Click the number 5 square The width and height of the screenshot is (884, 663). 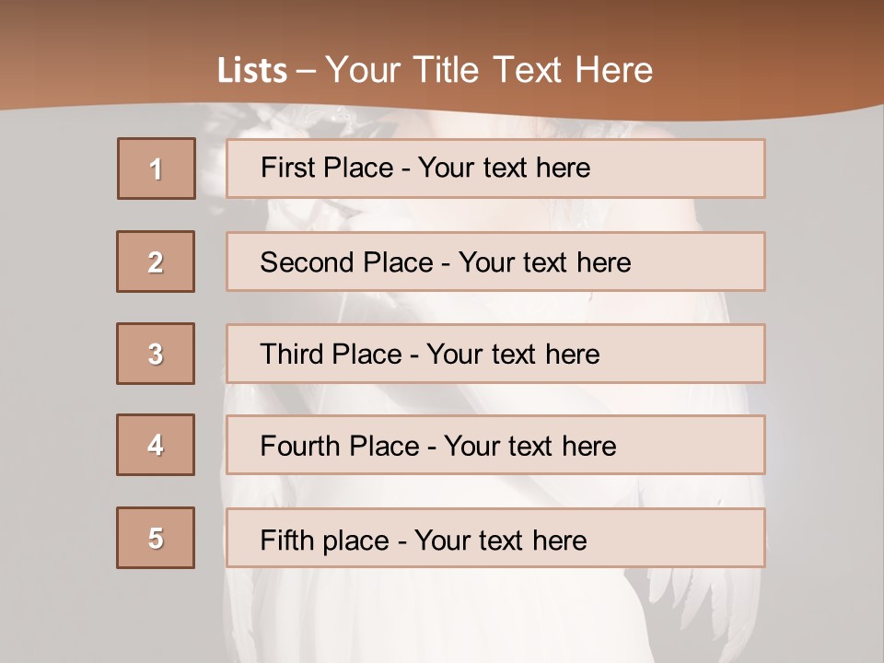pos(156,538)
